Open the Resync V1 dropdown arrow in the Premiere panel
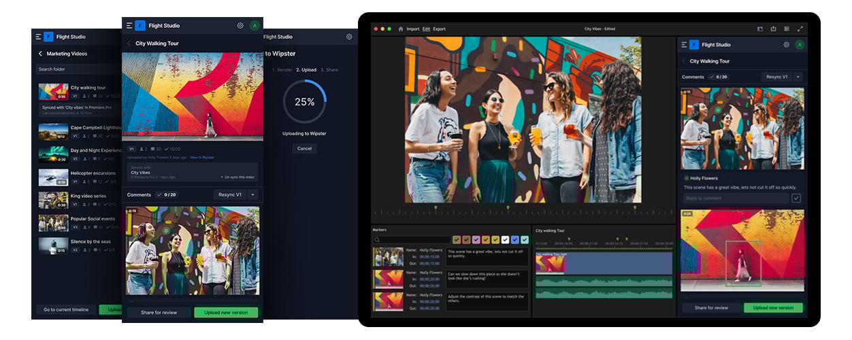Viewport: 852px width, 340px height. pos(798,77)
